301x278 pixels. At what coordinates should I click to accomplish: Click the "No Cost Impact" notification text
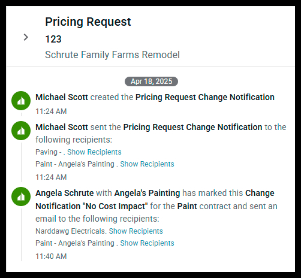(x=115, y=206)
